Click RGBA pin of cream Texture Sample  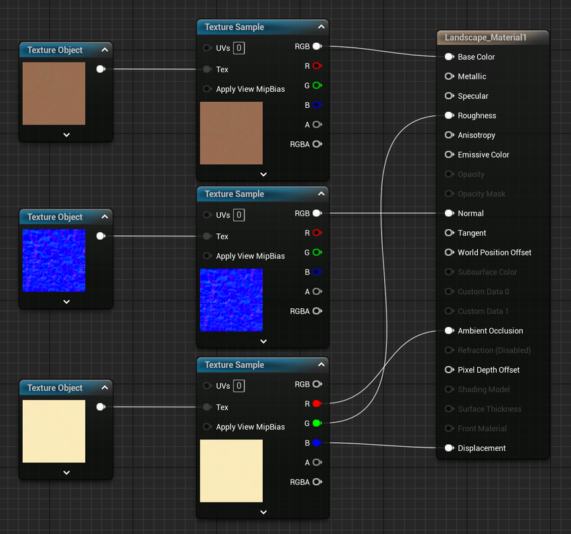[x=317, y=482]
